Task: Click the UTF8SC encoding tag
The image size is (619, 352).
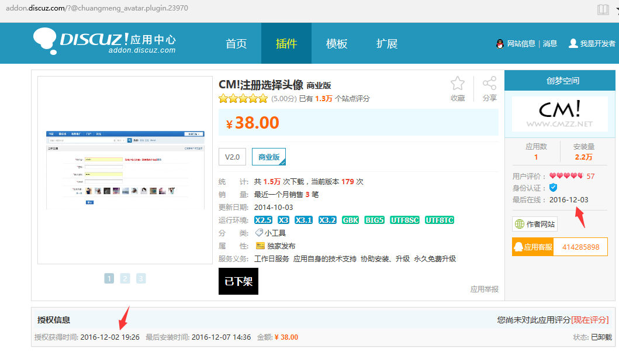Action: point(404,220)
